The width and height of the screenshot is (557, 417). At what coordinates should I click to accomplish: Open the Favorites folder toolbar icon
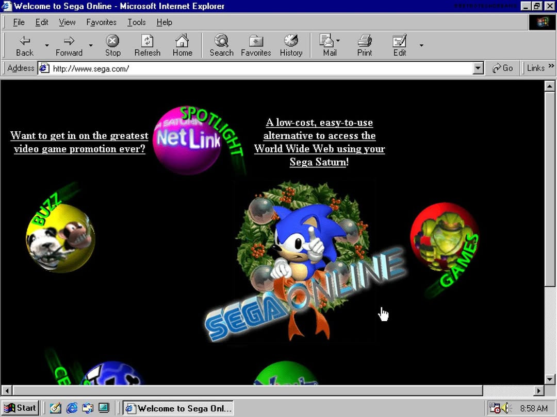pos(256,41)
